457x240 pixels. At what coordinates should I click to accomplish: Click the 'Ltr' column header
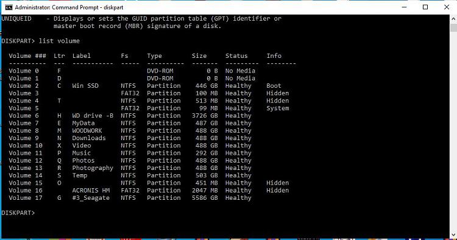(x=59, y=56)
